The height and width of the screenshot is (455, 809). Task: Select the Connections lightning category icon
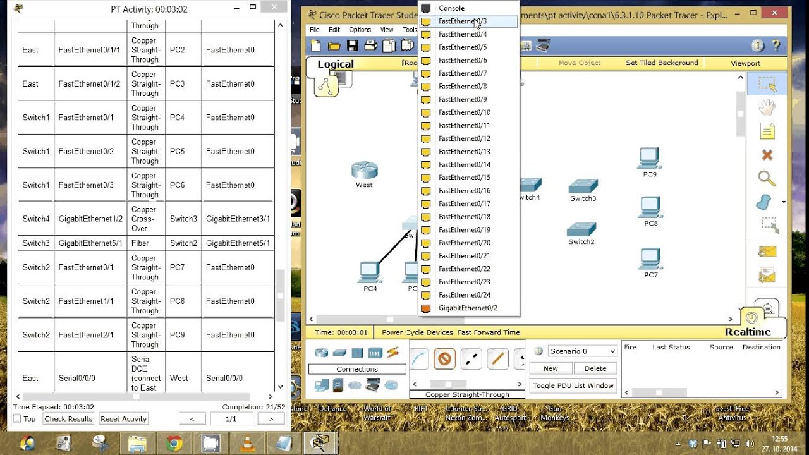pos(392,353)
